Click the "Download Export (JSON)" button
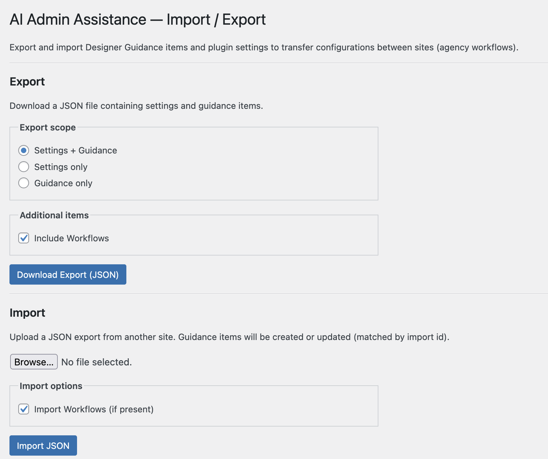This screenshot has width=548, height=459. pyautogui.click(x=68, y=274)
